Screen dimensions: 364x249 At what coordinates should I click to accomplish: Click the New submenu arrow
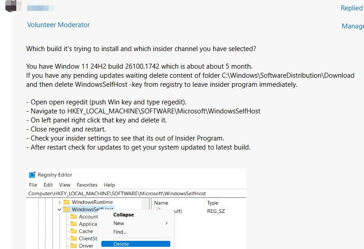click(167, 223)
